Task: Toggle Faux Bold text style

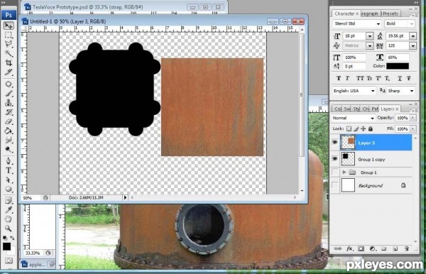Action: pyautogui.click(x=339, y=79)
